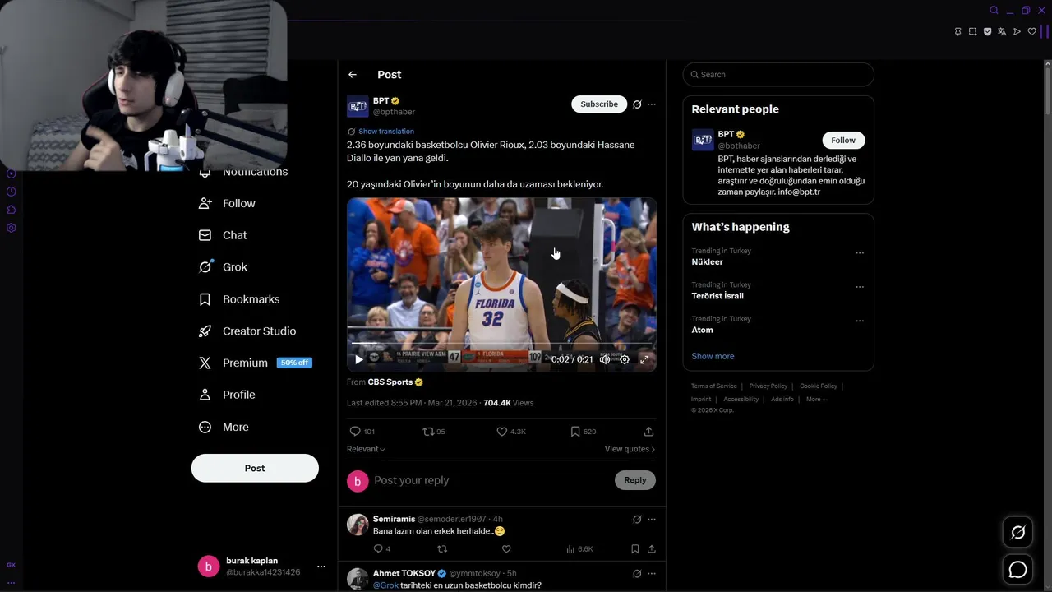Open Nükleer trending topic
Image resolution: width=1052 pixels, height=592 pixels.
707,262
